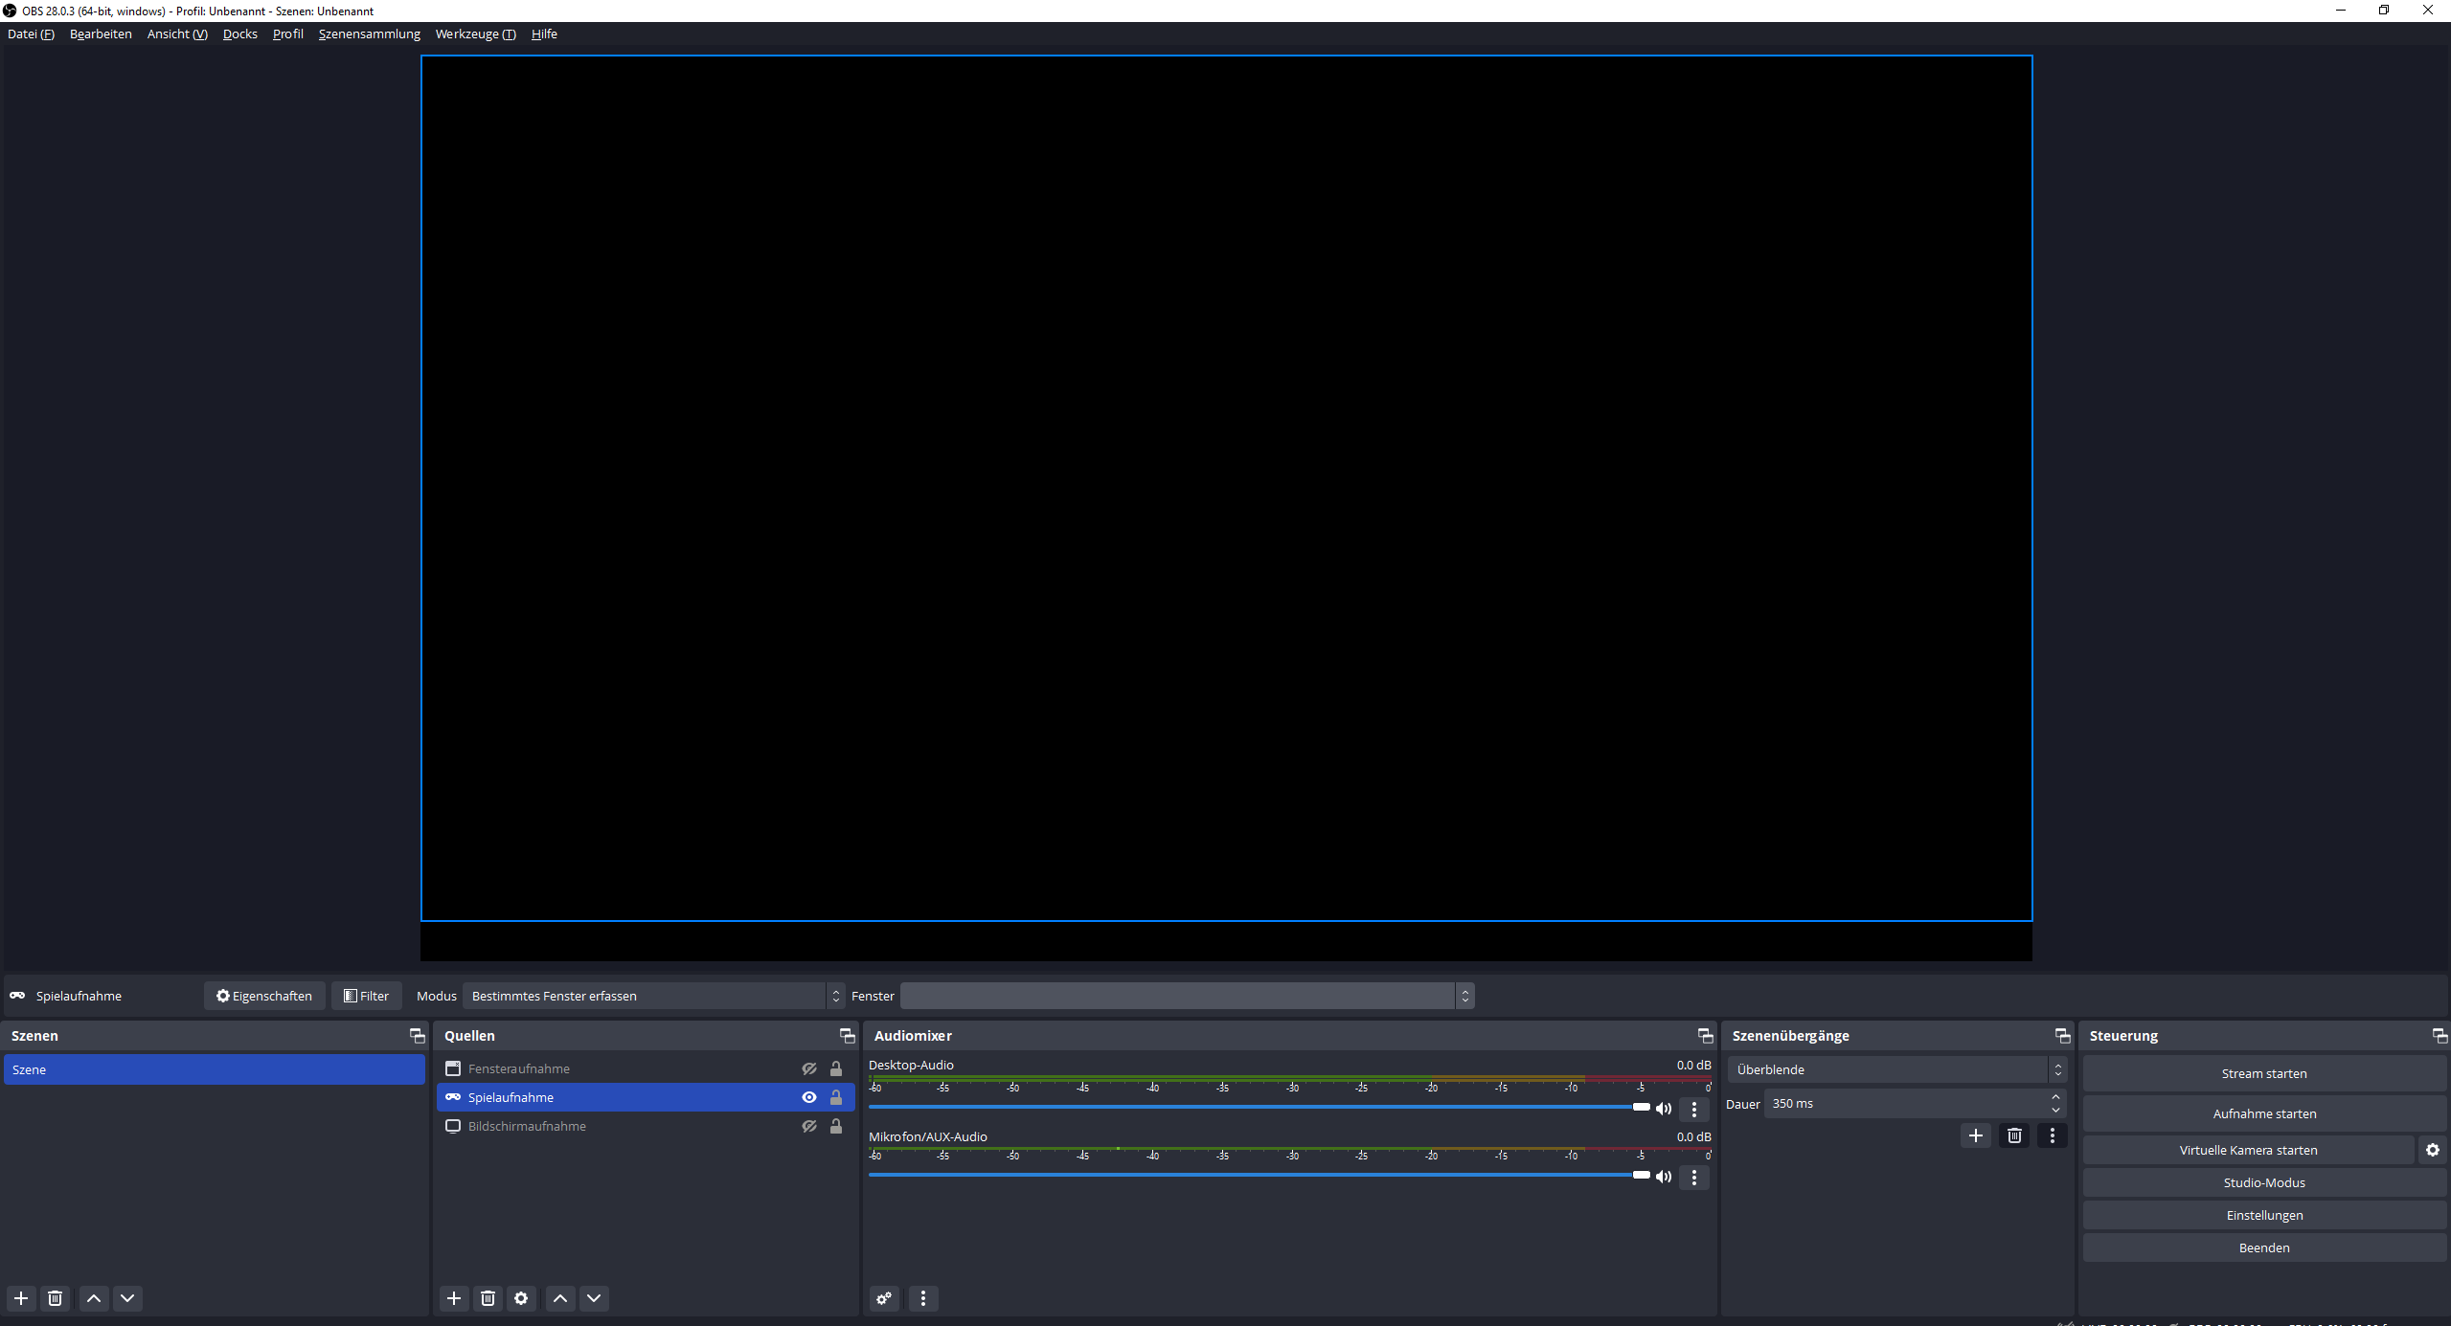
Task: Mute Desktop-Audio speaker icon
Action: pyautogui.click(x=1664, y=1109)
